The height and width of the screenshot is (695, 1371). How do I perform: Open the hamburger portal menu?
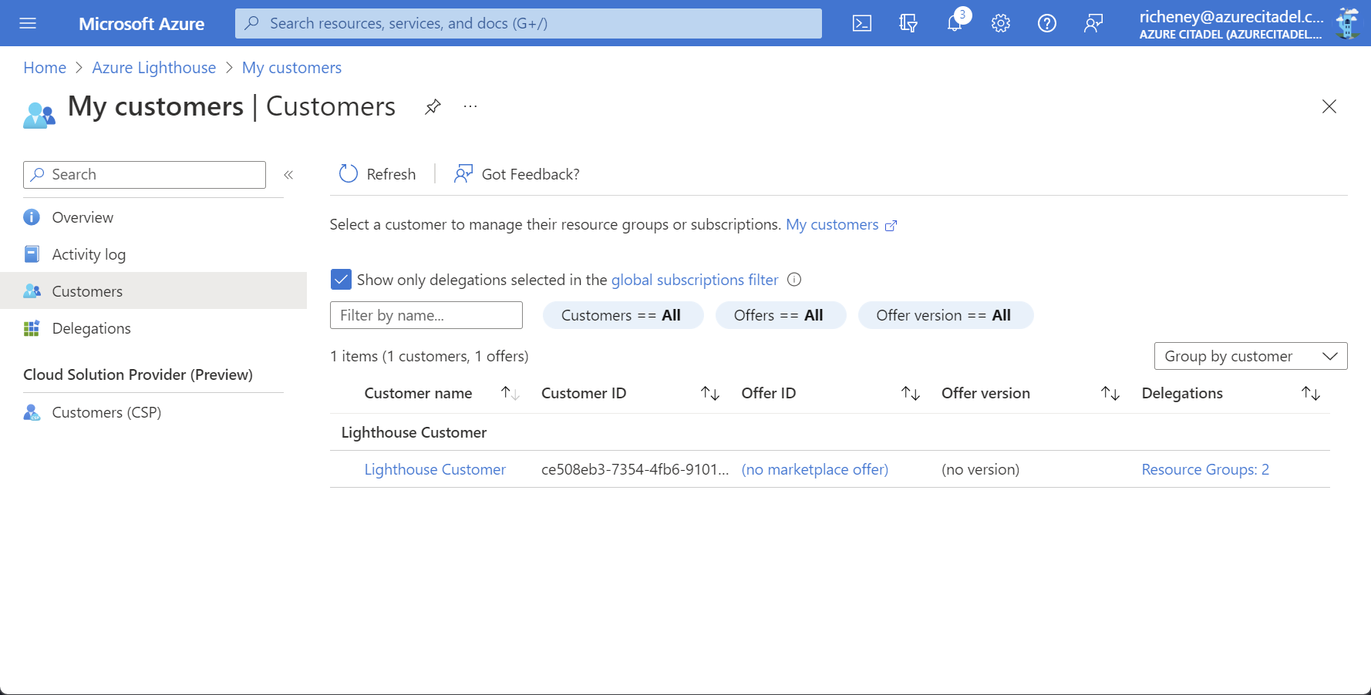click(28, 23)
